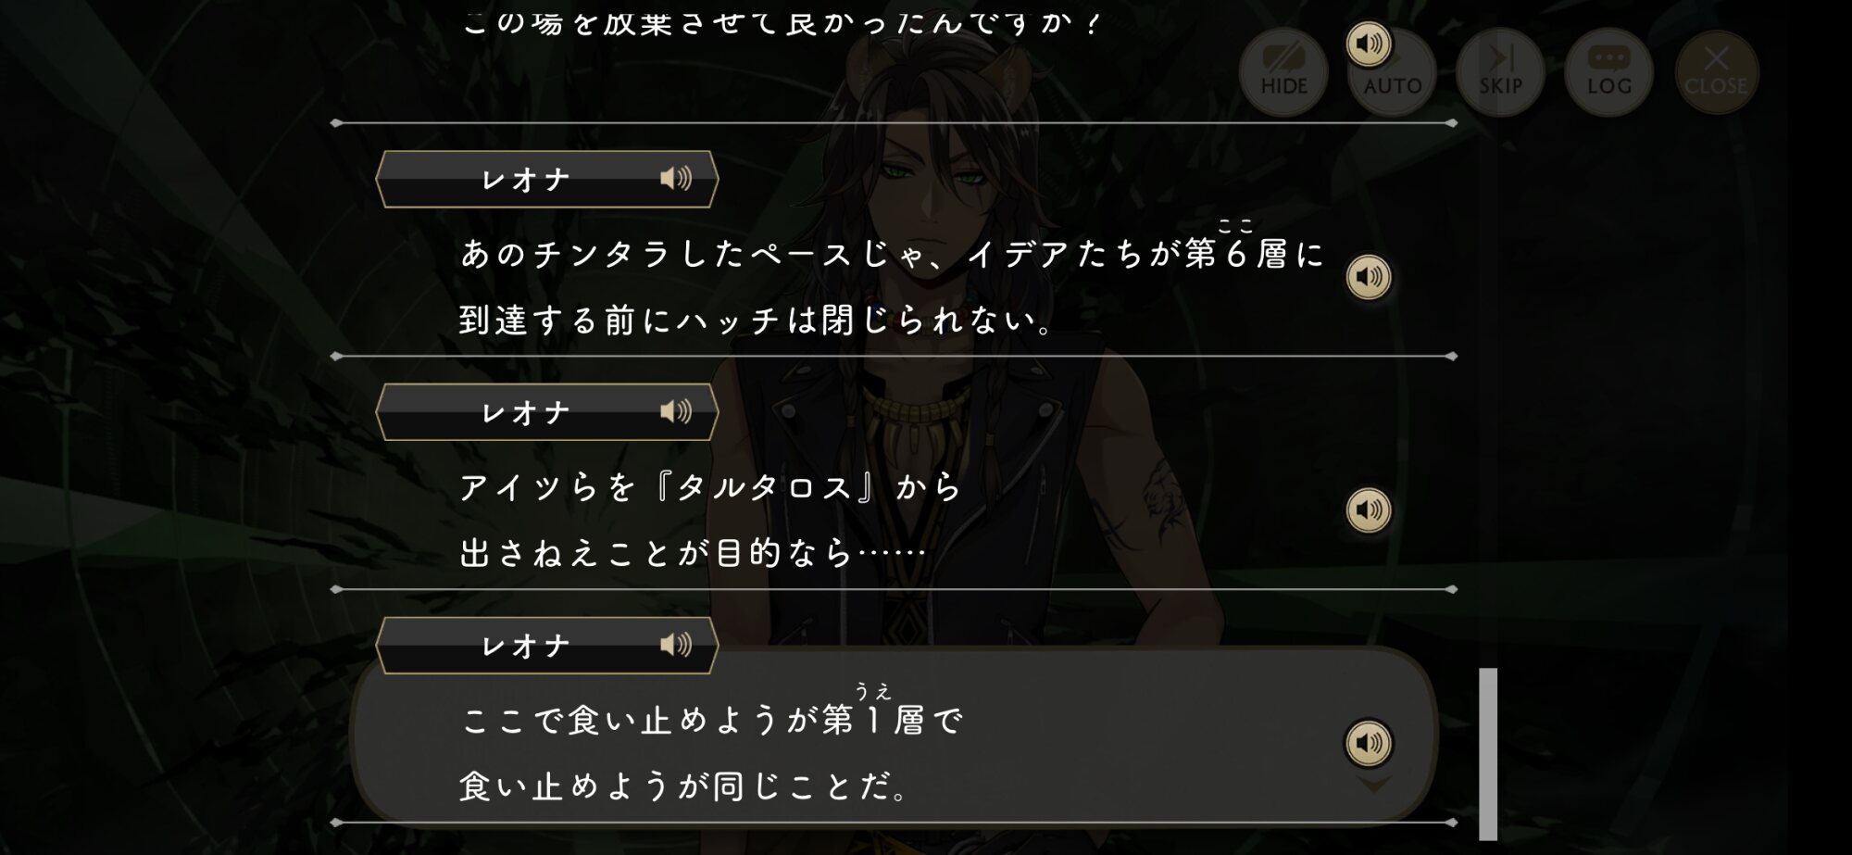This screenshot has height=855, width=1852.
Task: Close the log with CLOSE button
Action: click(x=1716, y=72)
